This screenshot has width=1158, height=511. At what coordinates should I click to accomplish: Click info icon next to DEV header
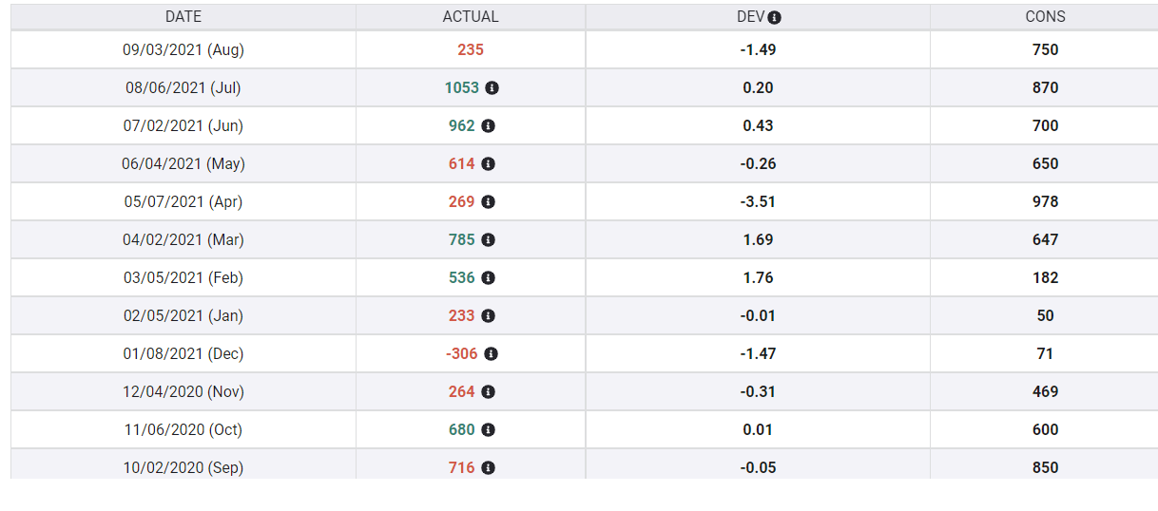click(x=775, y=17)
